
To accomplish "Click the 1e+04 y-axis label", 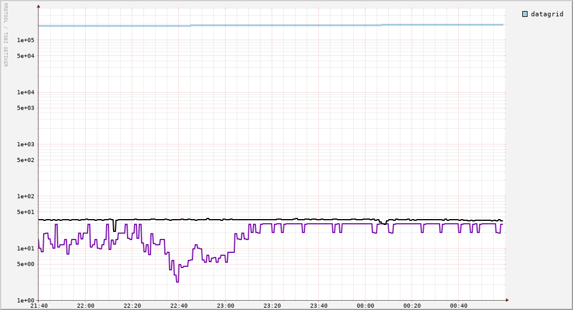I will click(x=26, y=93).
